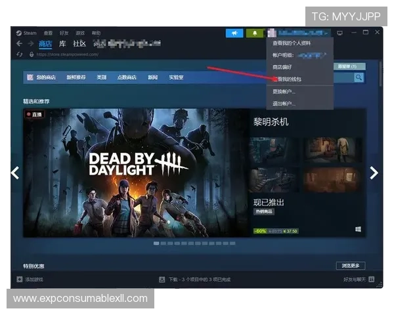Click the search magnifier icon
Image resolution: width=394 pixels, height=315 pixels.
(359, 77)
